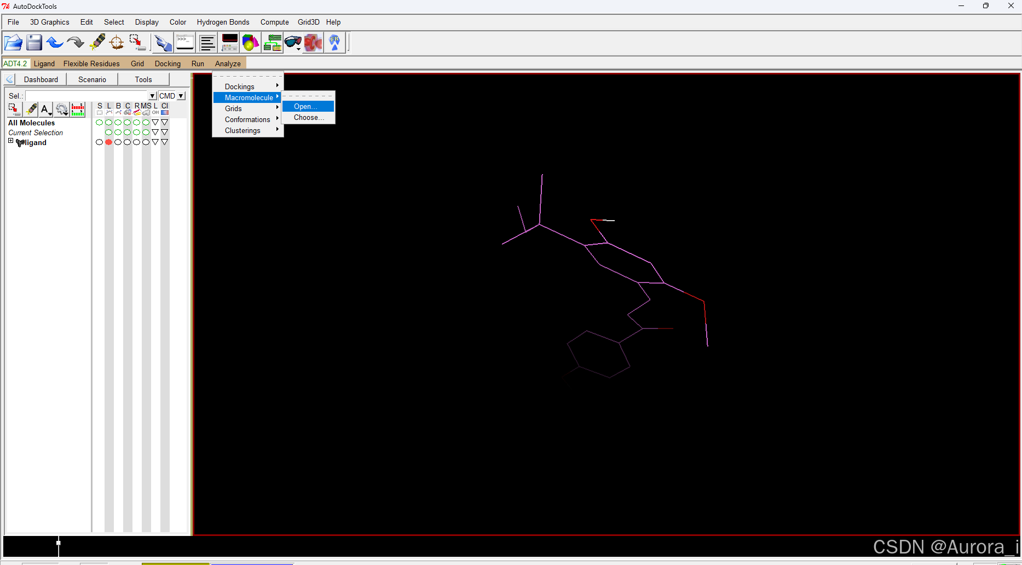Toggle S circle for All Molecules row

click(x=99, y=123)
